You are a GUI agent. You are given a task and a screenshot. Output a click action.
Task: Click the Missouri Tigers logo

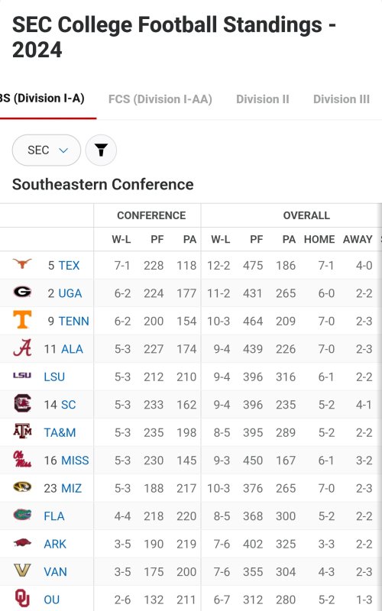pos(22,487)
